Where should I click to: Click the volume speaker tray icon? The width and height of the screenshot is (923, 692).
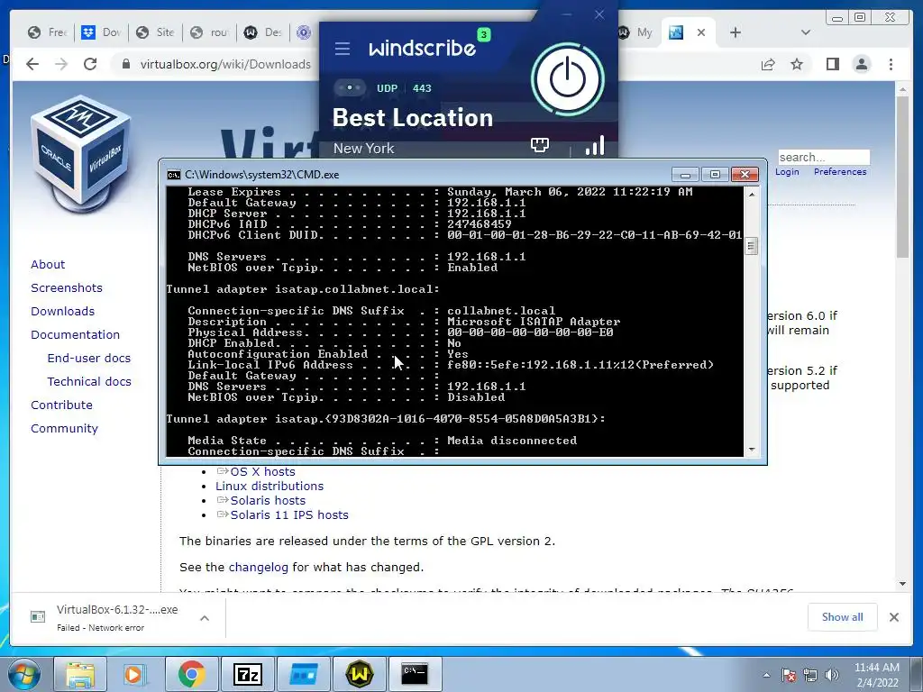[832, 675]
